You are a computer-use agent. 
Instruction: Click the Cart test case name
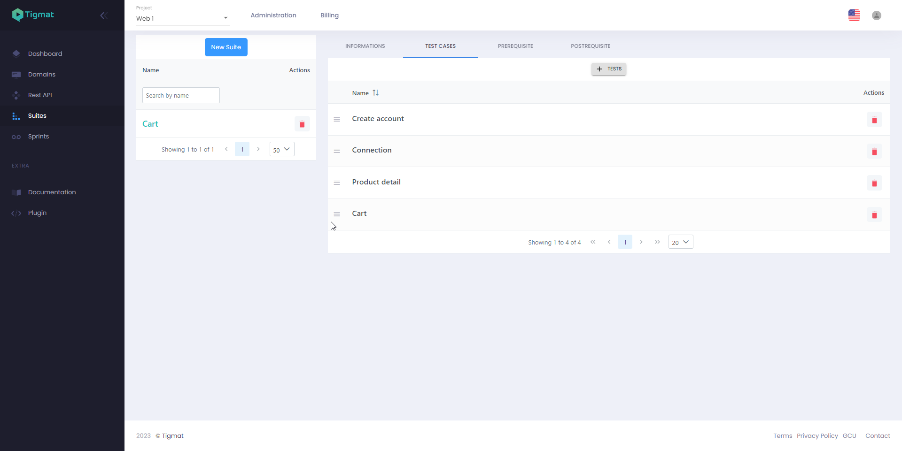[359, 214]
